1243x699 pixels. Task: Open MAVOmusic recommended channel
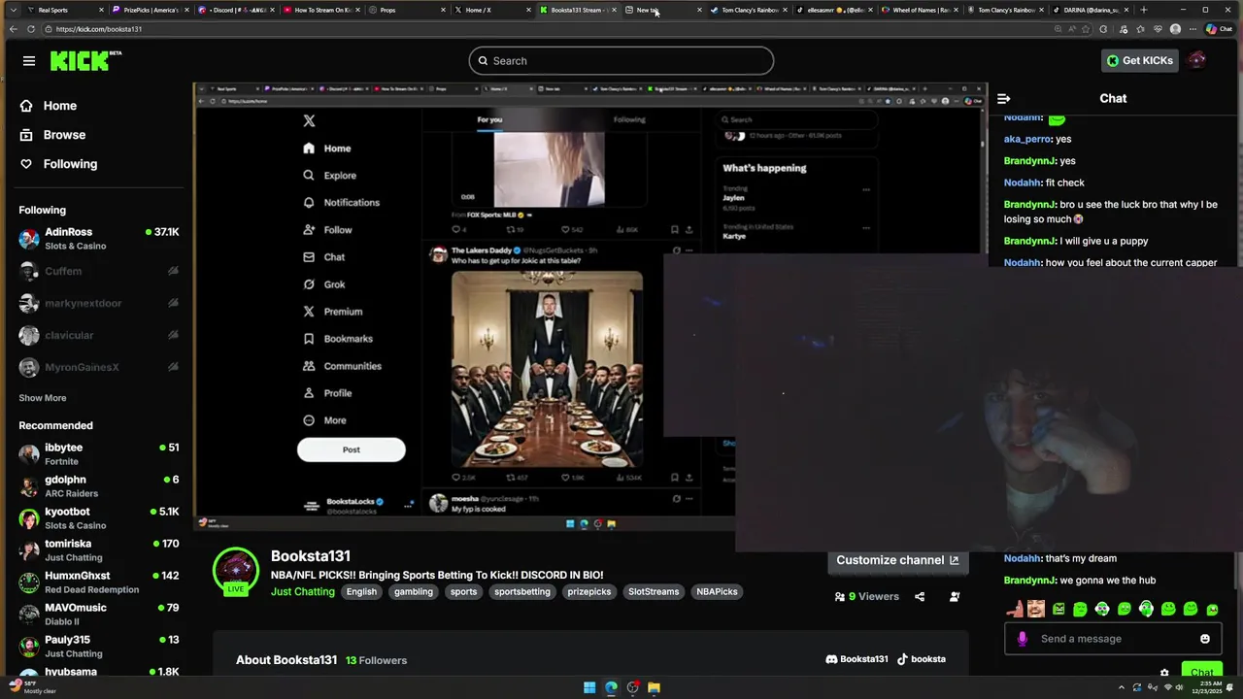(x=97, y=615)
